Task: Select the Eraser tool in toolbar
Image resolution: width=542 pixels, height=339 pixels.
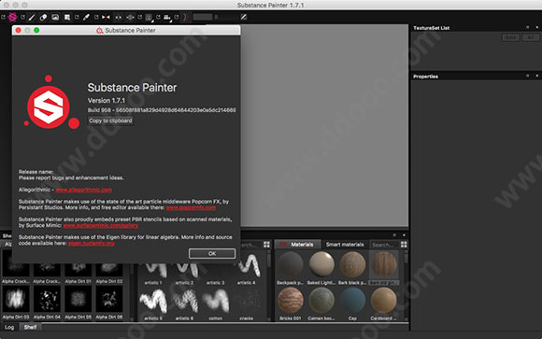Action: coord(43,17)
